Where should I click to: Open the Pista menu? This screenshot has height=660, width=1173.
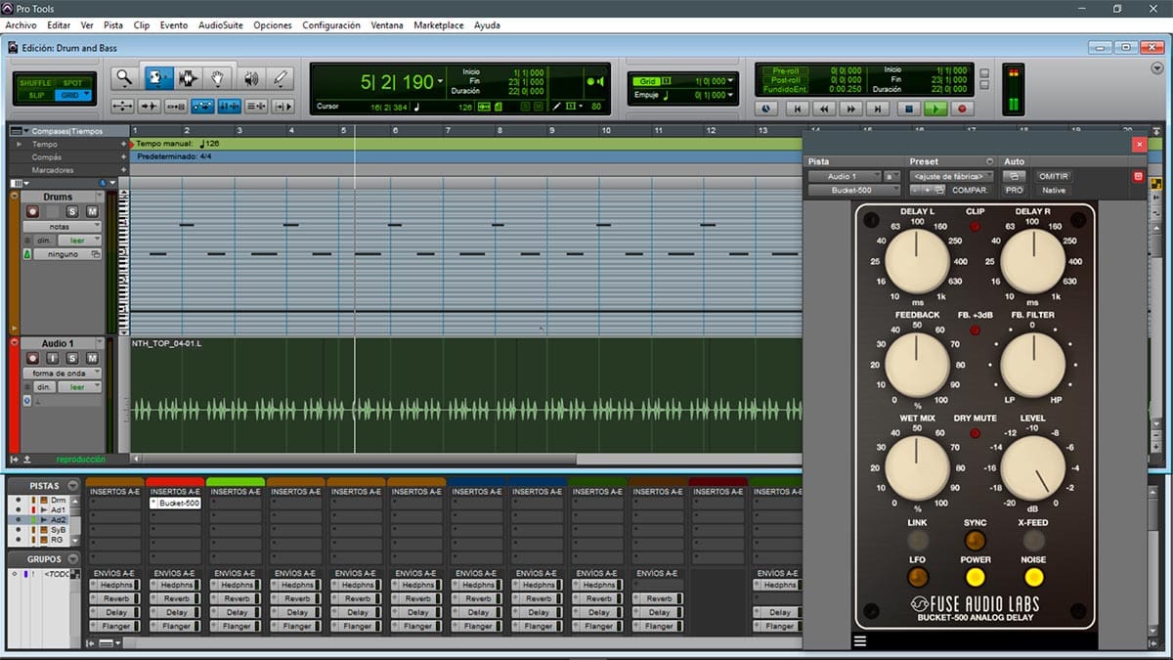click(x=113, y=25)
